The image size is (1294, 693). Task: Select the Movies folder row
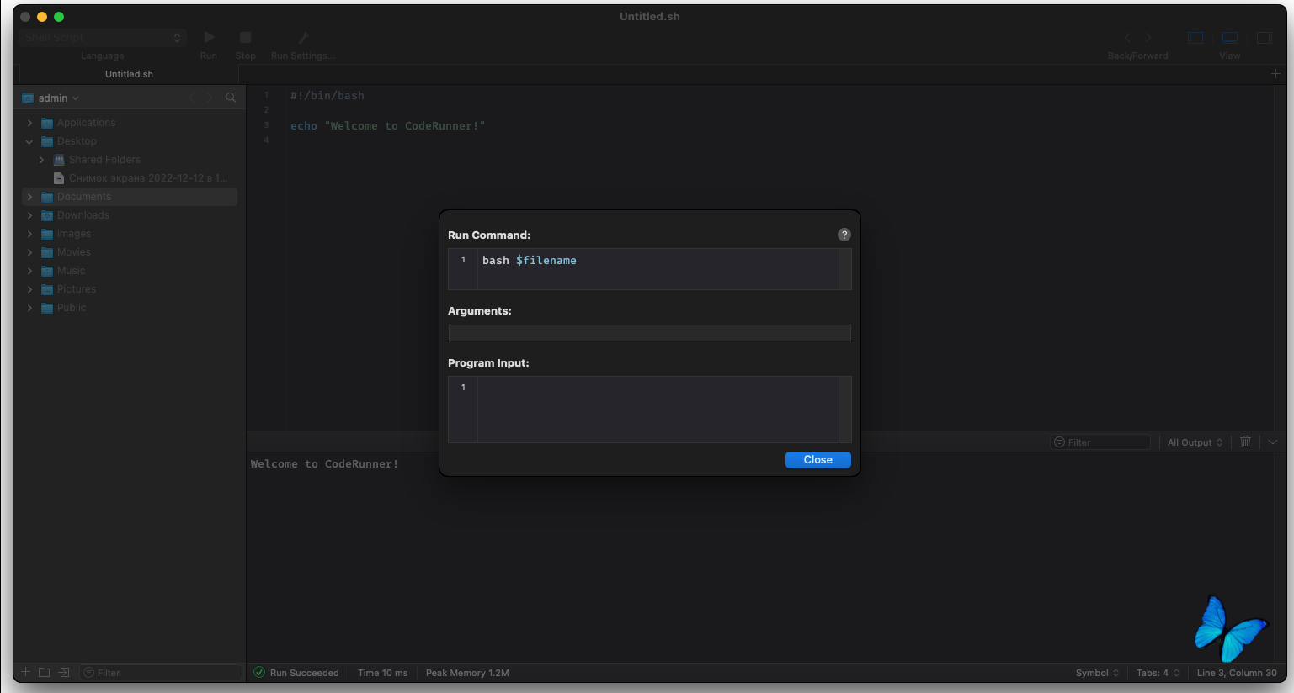[130, 252]
